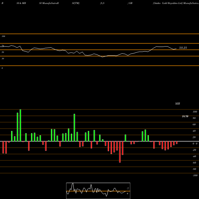This screenshot has height=199, width=199.
Task: Click the RSI axis label 50
Action: (3, 52)
